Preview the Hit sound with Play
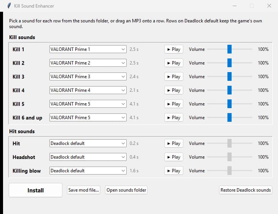Image resolution: width=278 pixels, height=214 pixels. pos(174,143)
